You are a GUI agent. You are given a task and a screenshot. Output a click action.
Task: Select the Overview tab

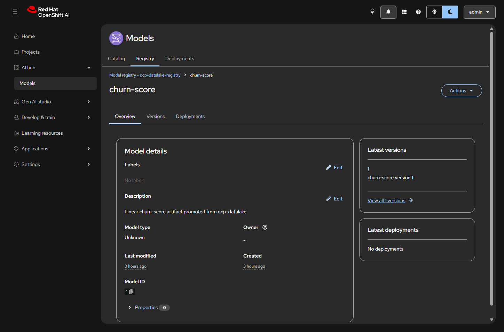125,116
